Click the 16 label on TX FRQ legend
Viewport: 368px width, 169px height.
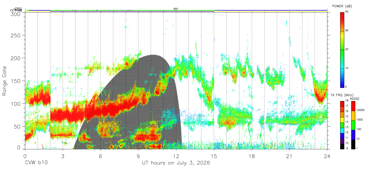pyautogui.click(x=347, y=111)
